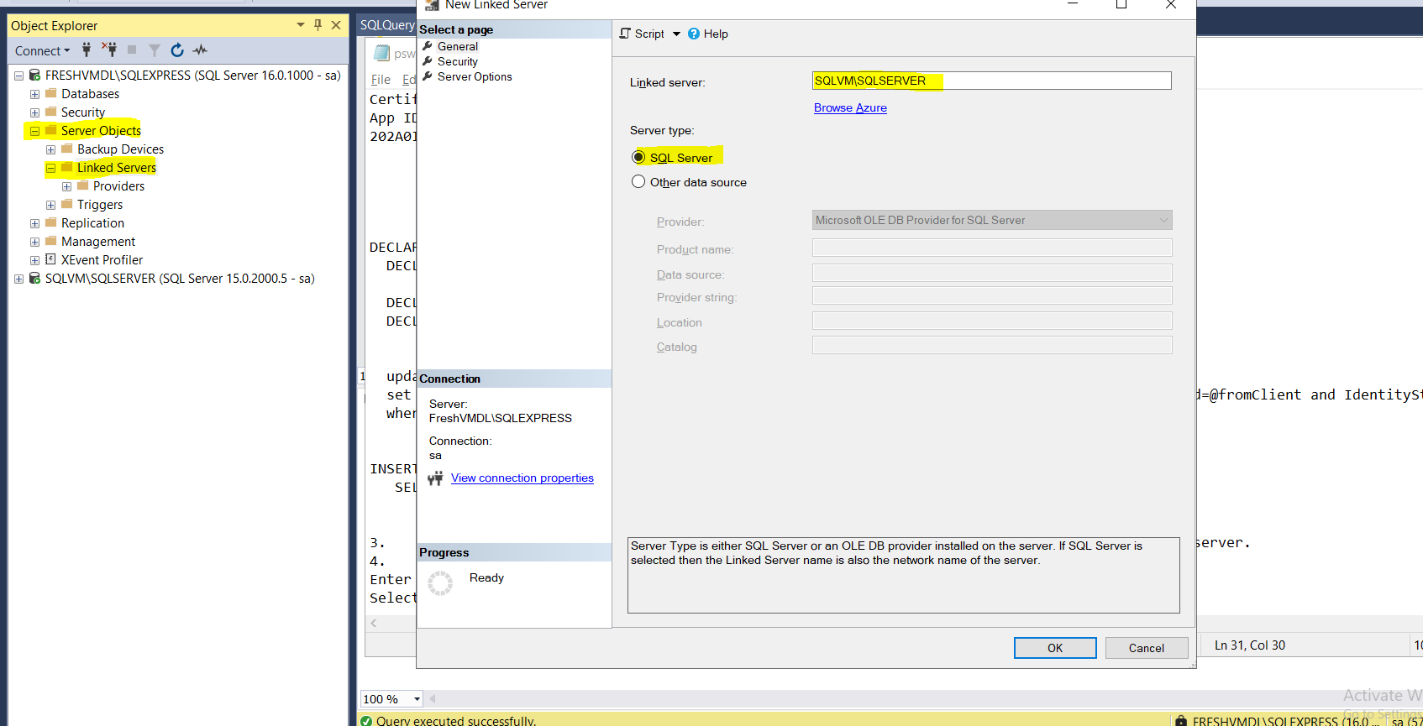The image size is (1423, 726).
Task: Open the Security page in New Linked Server
Action: pyautogui.click(x=458, y=61)
